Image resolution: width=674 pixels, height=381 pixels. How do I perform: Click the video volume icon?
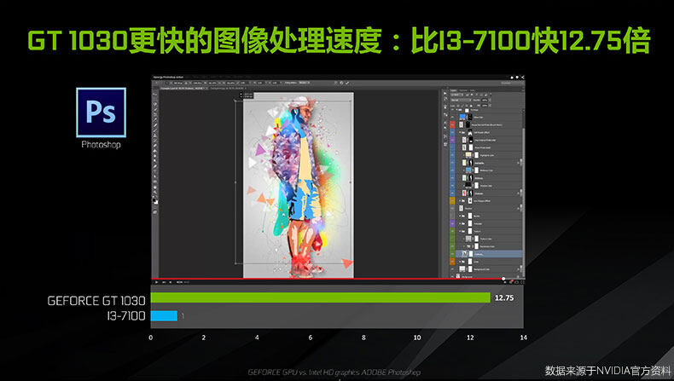[x=171, y=282]
